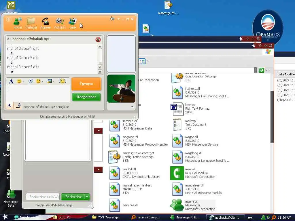Click the Start star button
The width and height of the screenshot is (295, 221).
tap(5, 217)
